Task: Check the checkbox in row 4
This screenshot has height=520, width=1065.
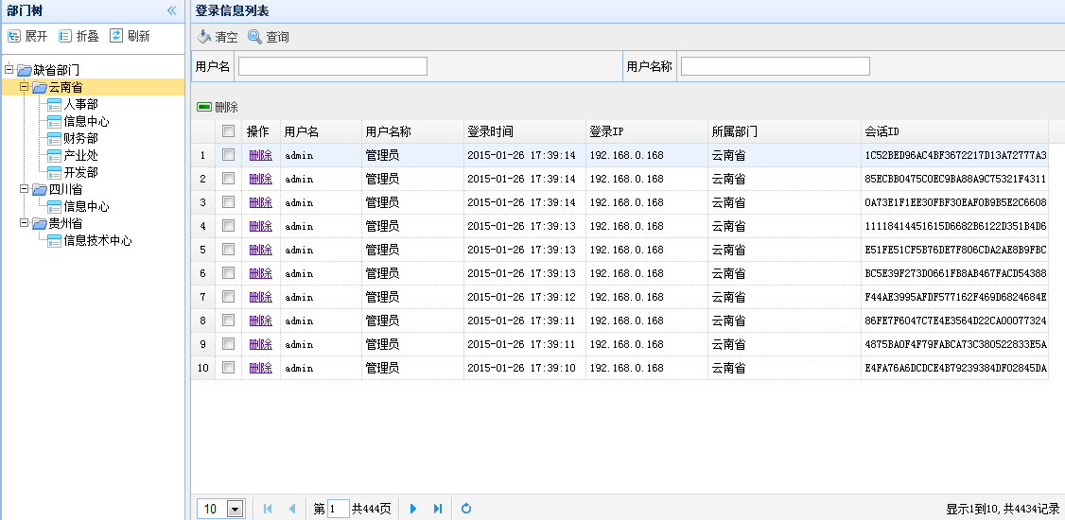Action: (x=228, y=225)
